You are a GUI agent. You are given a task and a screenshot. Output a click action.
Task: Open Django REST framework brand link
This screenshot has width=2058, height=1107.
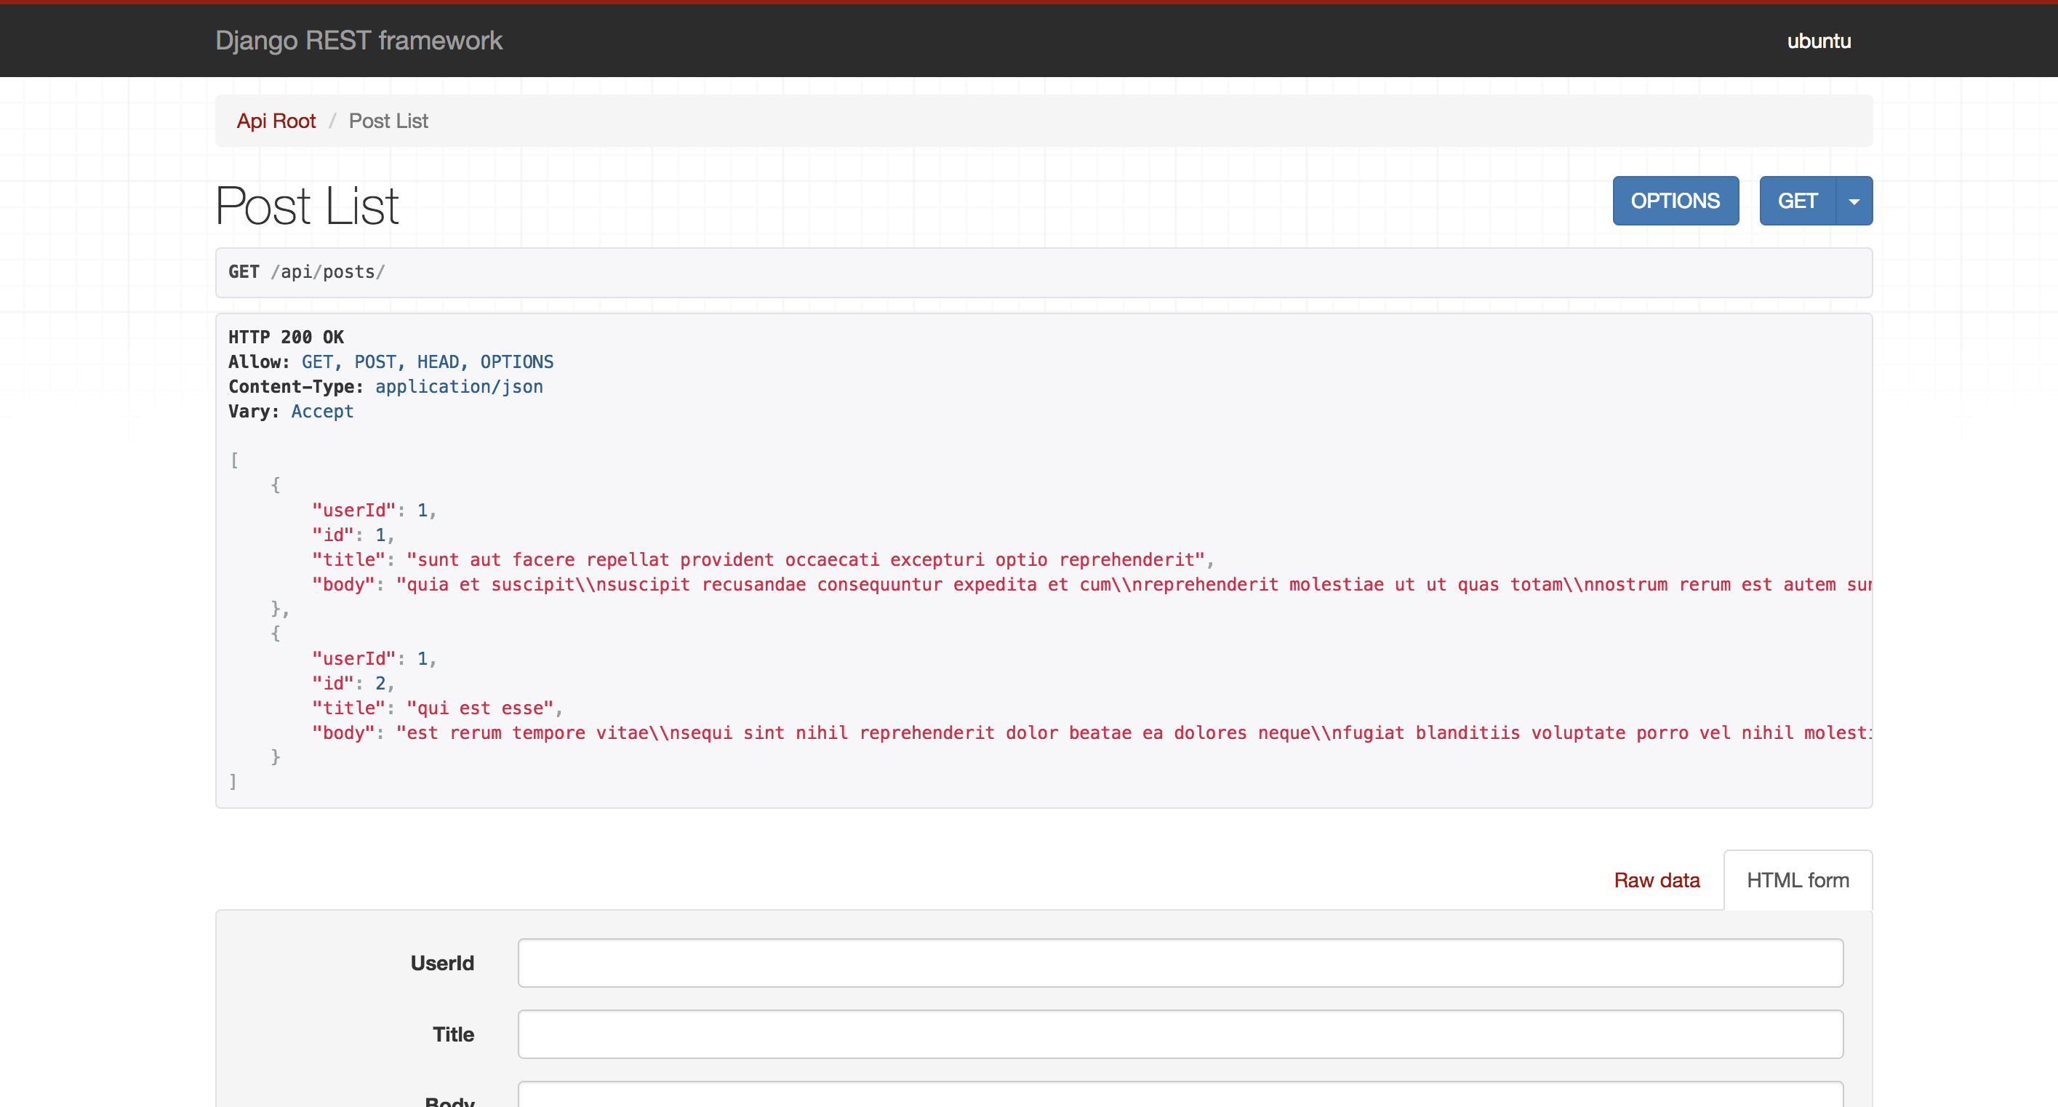point(359,41)
